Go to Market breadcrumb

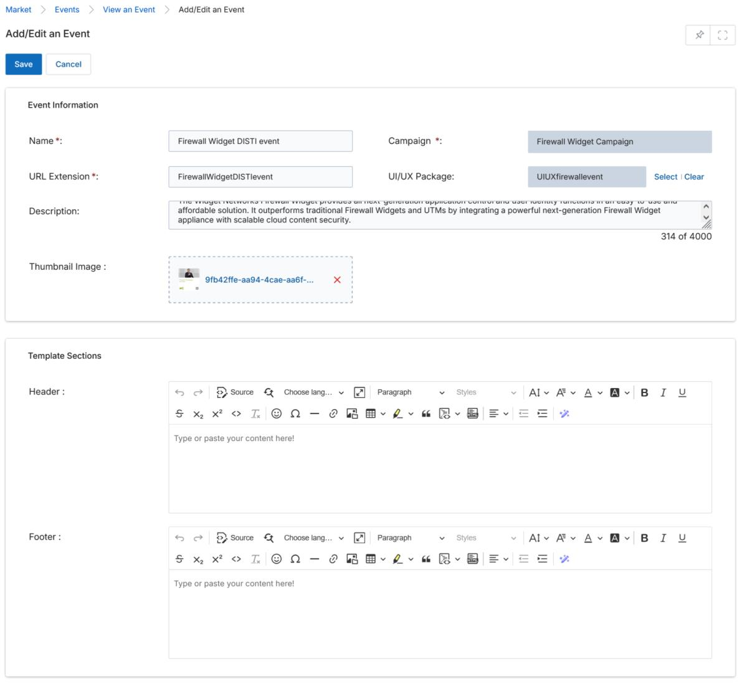coord(19,9)
